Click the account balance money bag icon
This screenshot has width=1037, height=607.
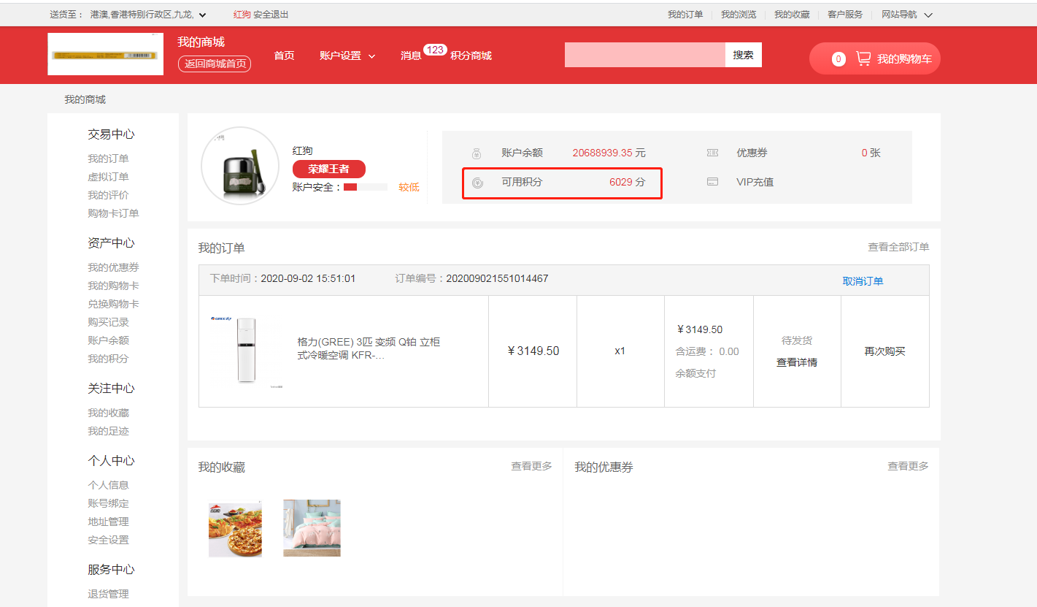tap(476, 153)
